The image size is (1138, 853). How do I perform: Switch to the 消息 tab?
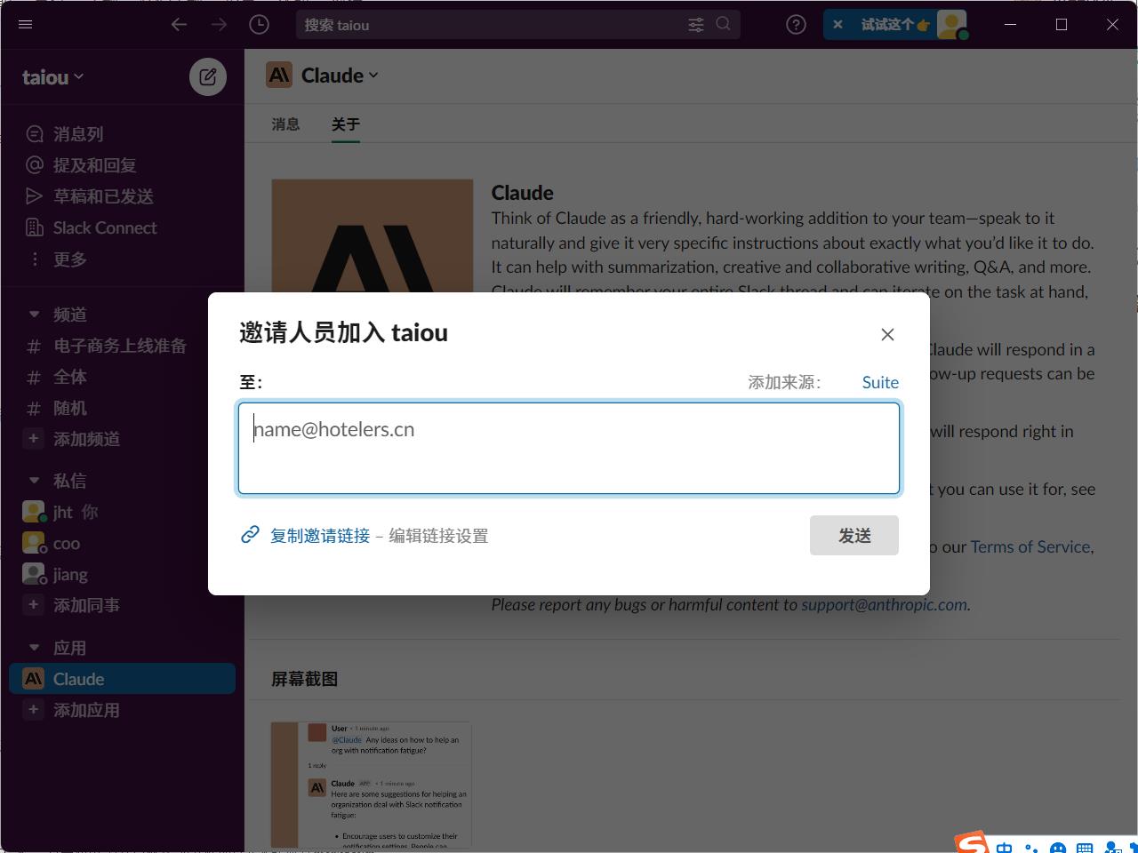coord(285,124)
